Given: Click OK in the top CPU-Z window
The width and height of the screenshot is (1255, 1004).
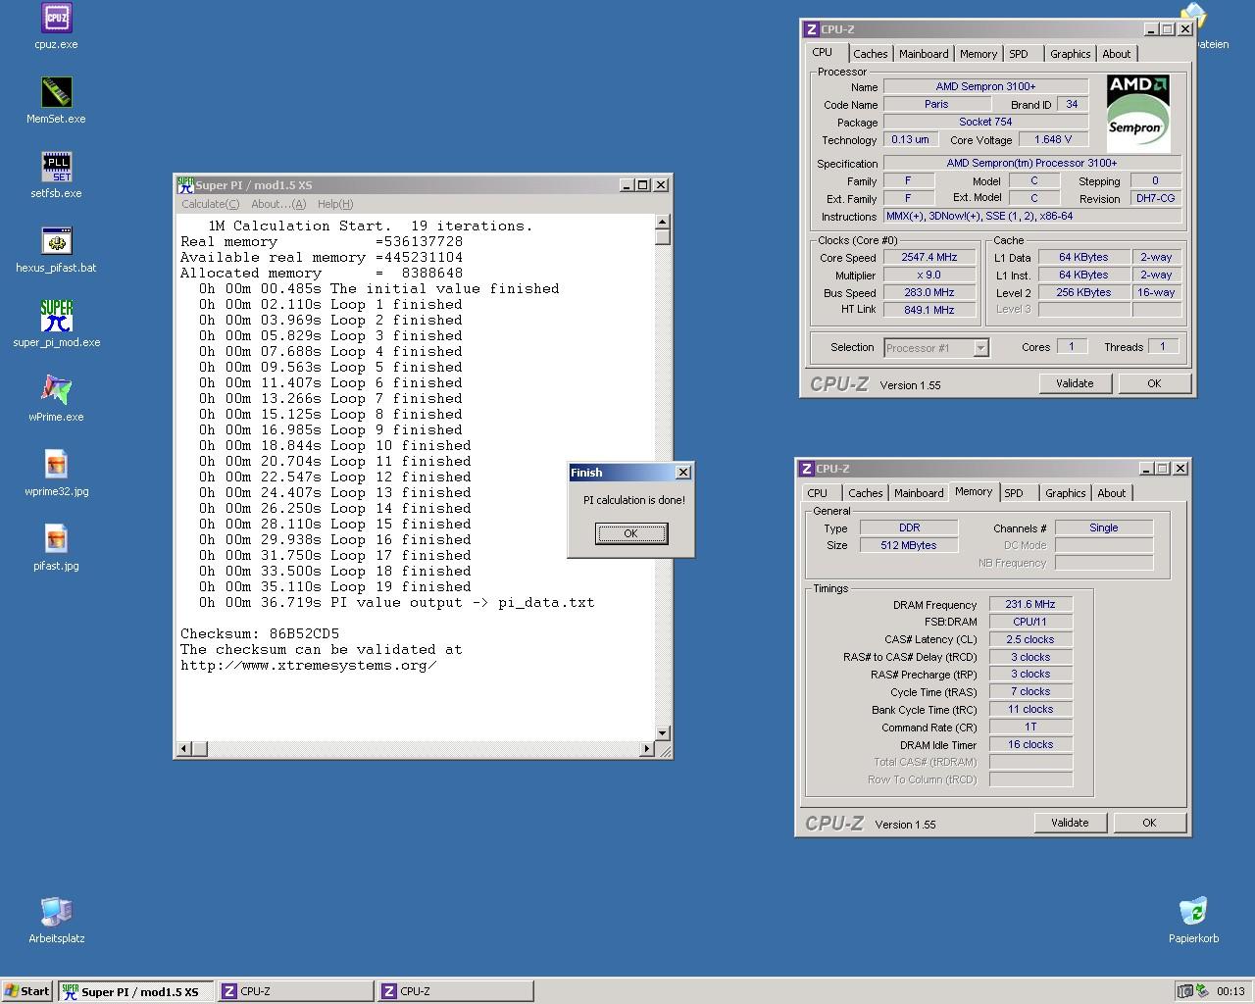Looking at the screenshot, I should (1154, 383).
